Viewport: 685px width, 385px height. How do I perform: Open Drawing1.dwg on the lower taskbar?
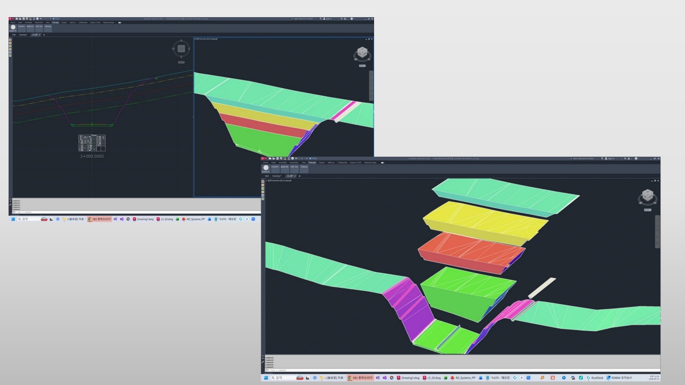(409, 378)
